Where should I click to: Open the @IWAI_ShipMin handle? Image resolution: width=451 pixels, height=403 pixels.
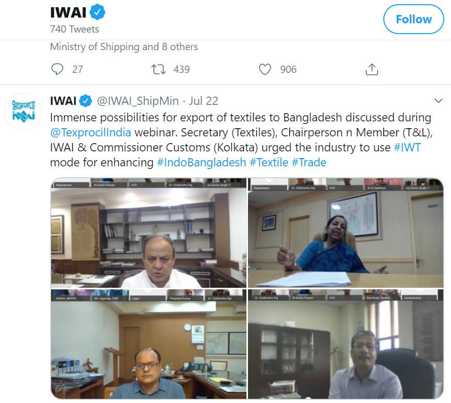tap(138, 101)
